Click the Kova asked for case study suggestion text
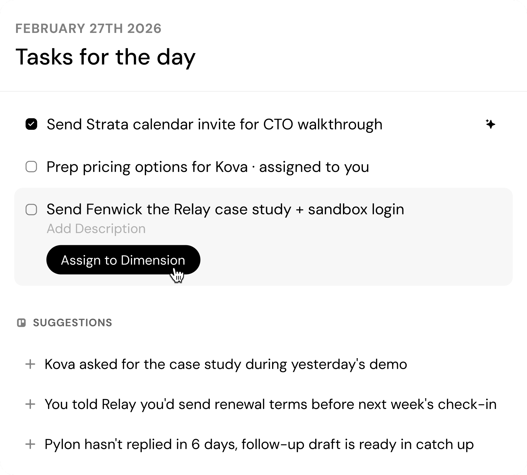527x475 pixels. (x=226, y=364)
